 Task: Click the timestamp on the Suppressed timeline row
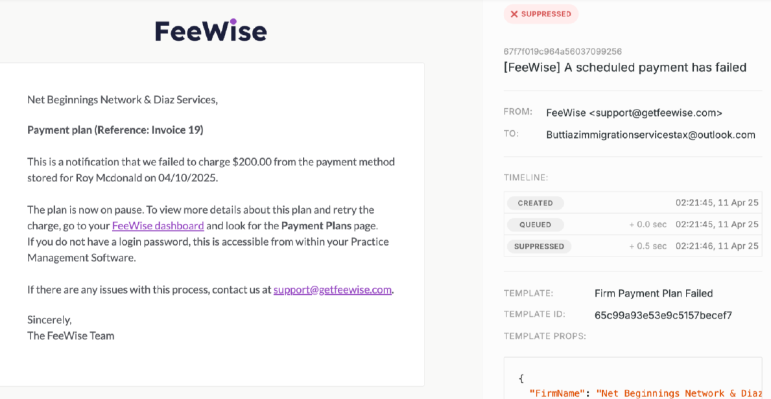(x=717, y=246)
